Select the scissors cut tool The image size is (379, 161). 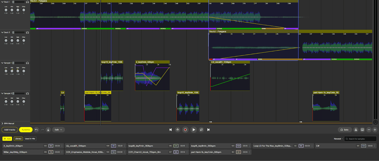(48, 130)
